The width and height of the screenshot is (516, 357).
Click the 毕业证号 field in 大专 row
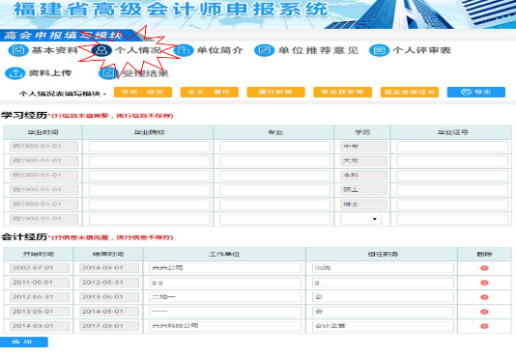click(452, 161)
